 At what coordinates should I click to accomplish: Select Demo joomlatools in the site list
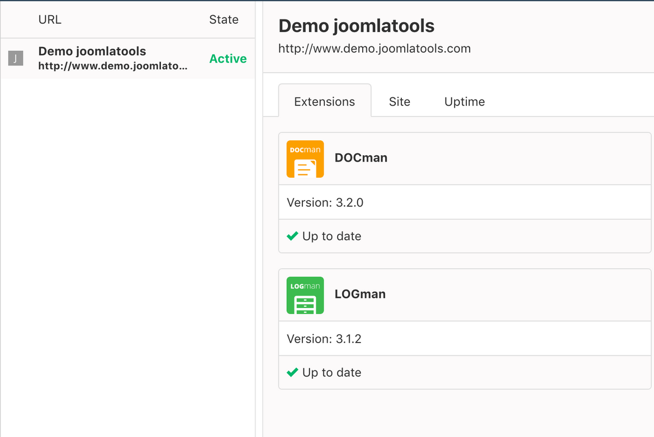tap(127, 58)
